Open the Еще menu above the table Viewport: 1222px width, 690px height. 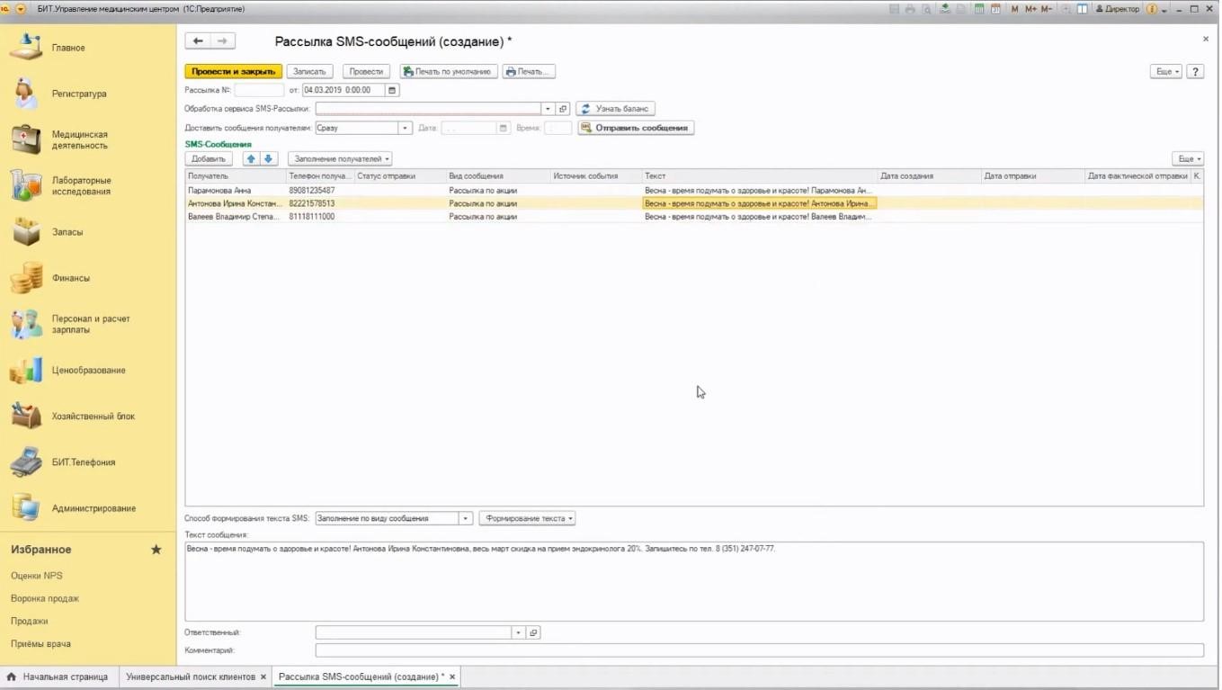click(x=1187, y=158)
